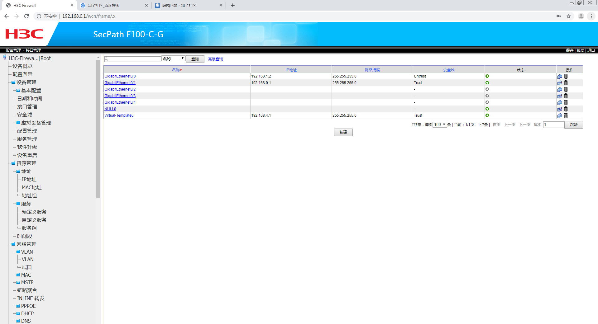Remove GigabitEthernet0/2 via its trash icon
Screen dimensions: 598x324
566,89
